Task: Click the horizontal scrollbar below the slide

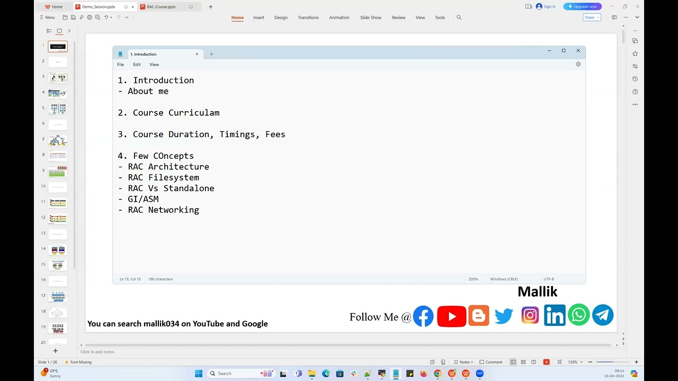Action: (x=347, y=344)
